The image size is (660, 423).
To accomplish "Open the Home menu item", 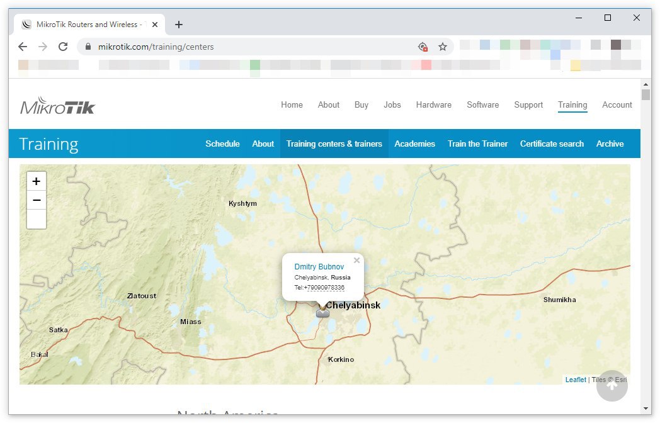I will pos(292,104).
